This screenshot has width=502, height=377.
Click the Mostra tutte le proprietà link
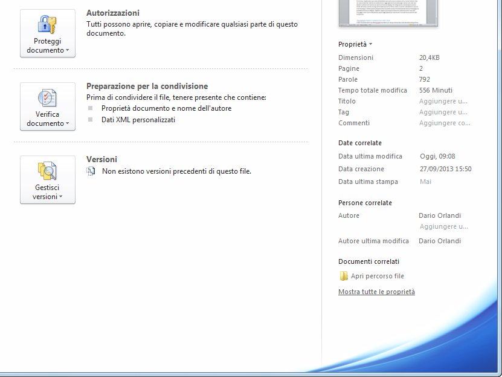[376, 292]
